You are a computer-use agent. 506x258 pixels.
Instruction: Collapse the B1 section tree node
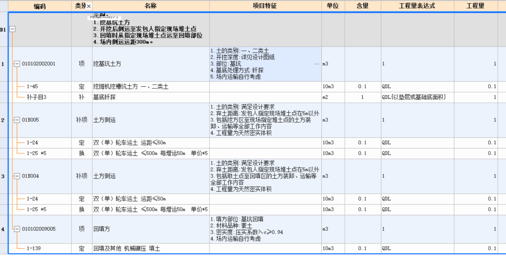(x=12, y=30)
